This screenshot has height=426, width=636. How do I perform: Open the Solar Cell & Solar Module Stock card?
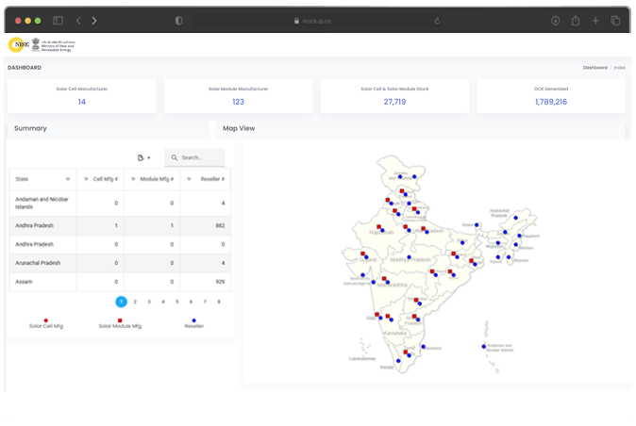tap(394, 96)
